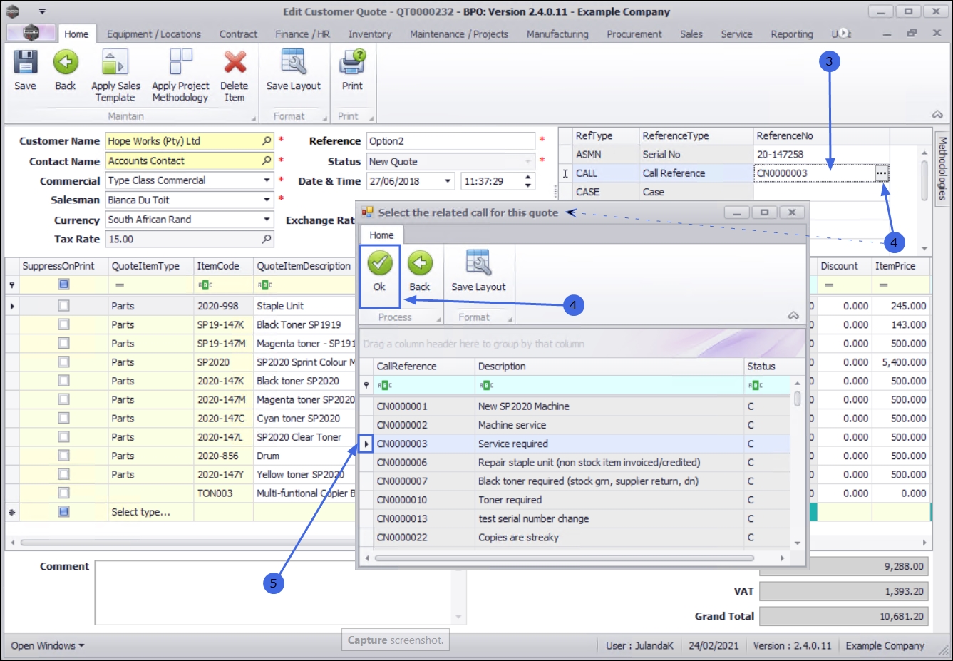Image resolution: width=953 pixels, height=661 pixels.
Task: Click the dialog's horizontal scrollbar
Action: [x=564, y=558]
